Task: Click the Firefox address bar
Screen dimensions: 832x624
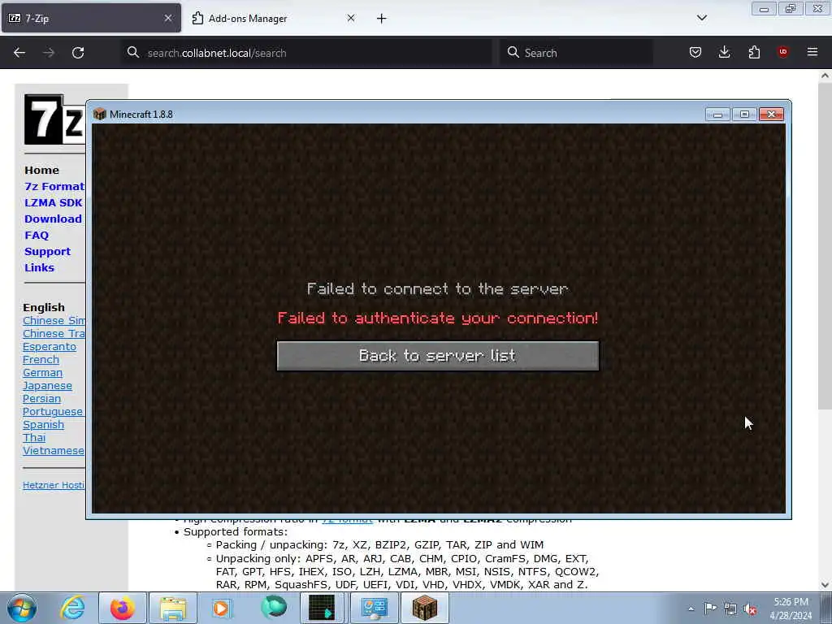Action: [x=306, y=53]
